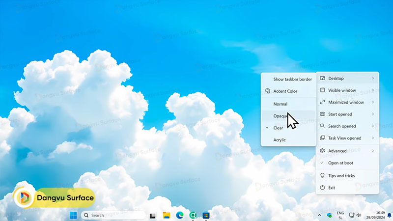Open the Maximized window menu entry
Screen dimensions: 393x221
(347, 102)
